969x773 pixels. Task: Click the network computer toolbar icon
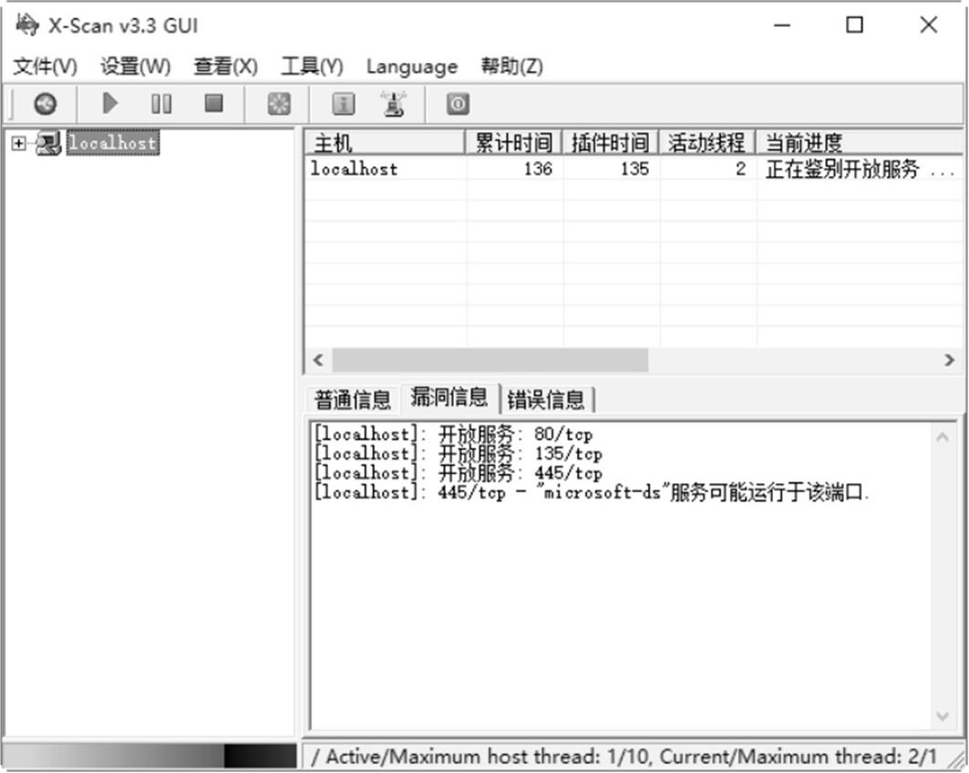[394, 104]
